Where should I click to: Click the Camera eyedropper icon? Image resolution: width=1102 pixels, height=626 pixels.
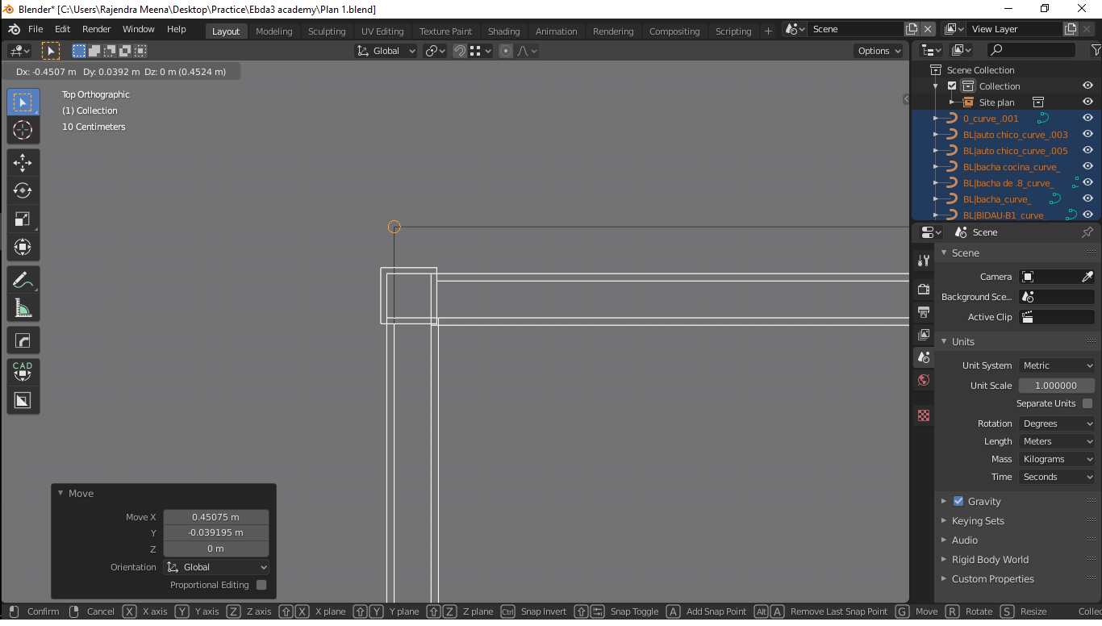click(1087, 277)
